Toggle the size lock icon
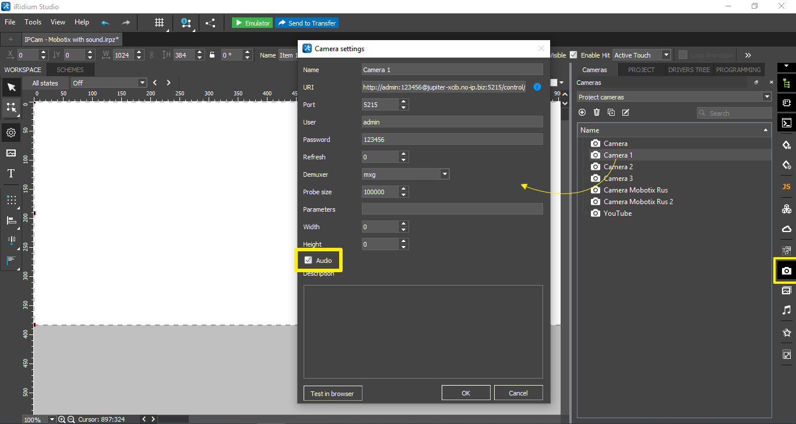This screenshot has height=424, width=796. [x=212, y=55]
